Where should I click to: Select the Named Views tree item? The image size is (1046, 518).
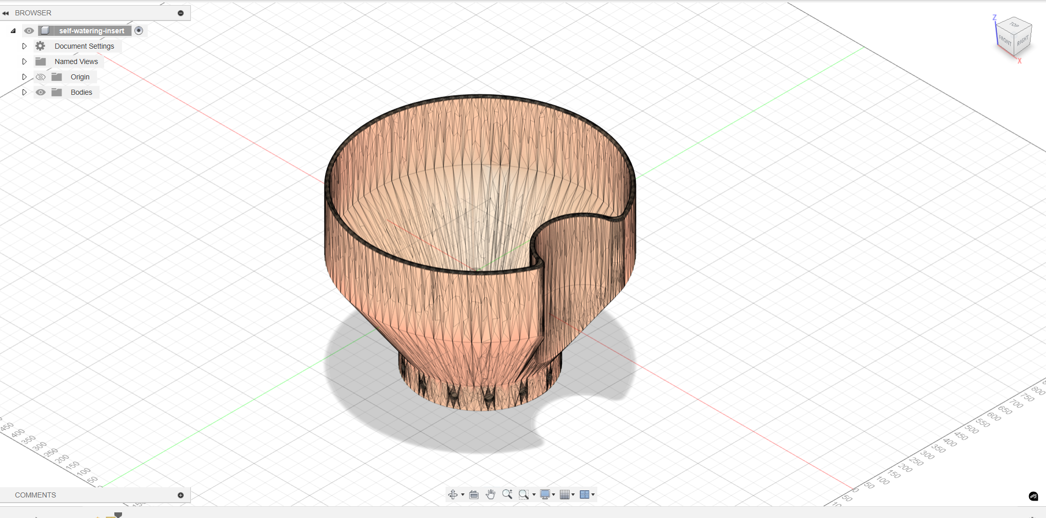point(76,61)
